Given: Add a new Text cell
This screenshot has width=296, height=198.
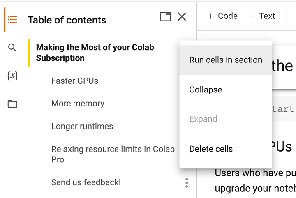Looking at the screenshot, I should coord(262,16).
